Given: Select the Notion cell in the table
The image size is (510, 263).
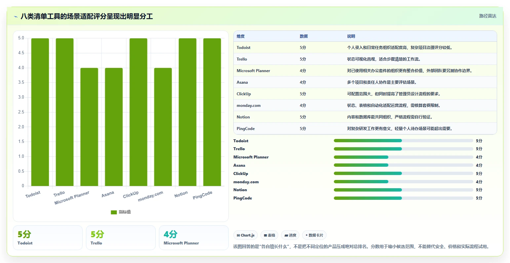Looking at the screenshot, I should coord(243,117).
